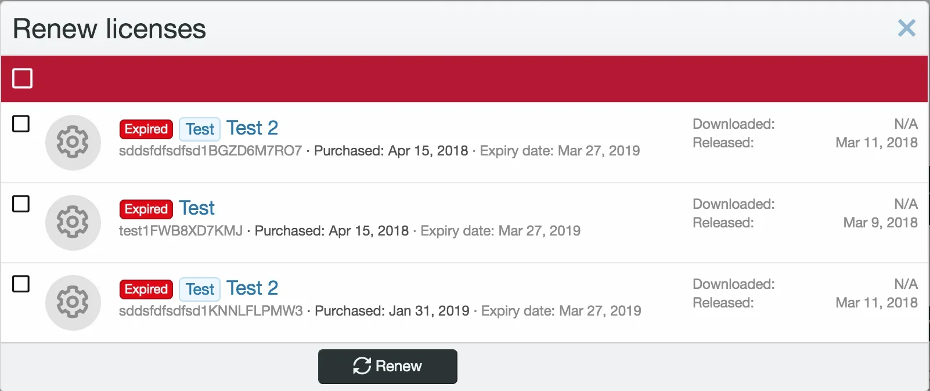930x391 pixels.
Task: Select the checkbox for test1FWB8XD7KMJ license
Action: click(x=21, y=204)
